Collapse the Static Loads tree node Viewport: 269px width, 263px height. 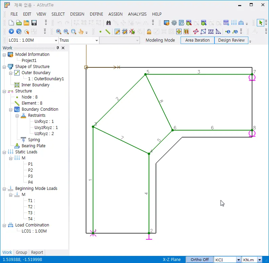click(4, 152)
